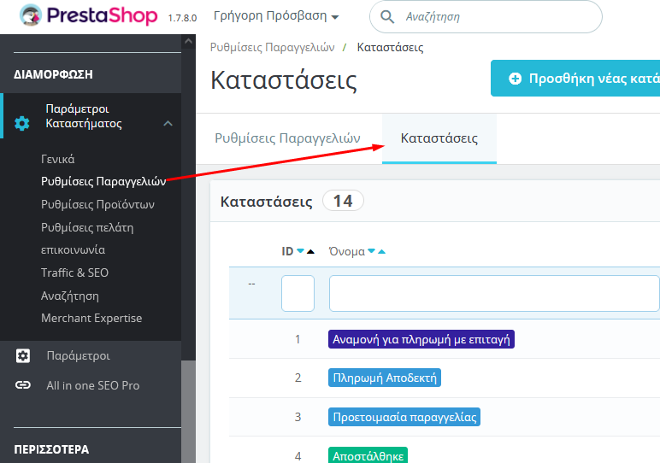Sort ID column ascending
660x463 pixels.
310,251
